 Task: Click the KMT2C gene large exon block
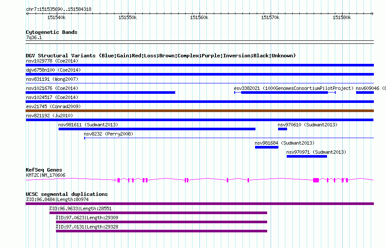[316, 180]
